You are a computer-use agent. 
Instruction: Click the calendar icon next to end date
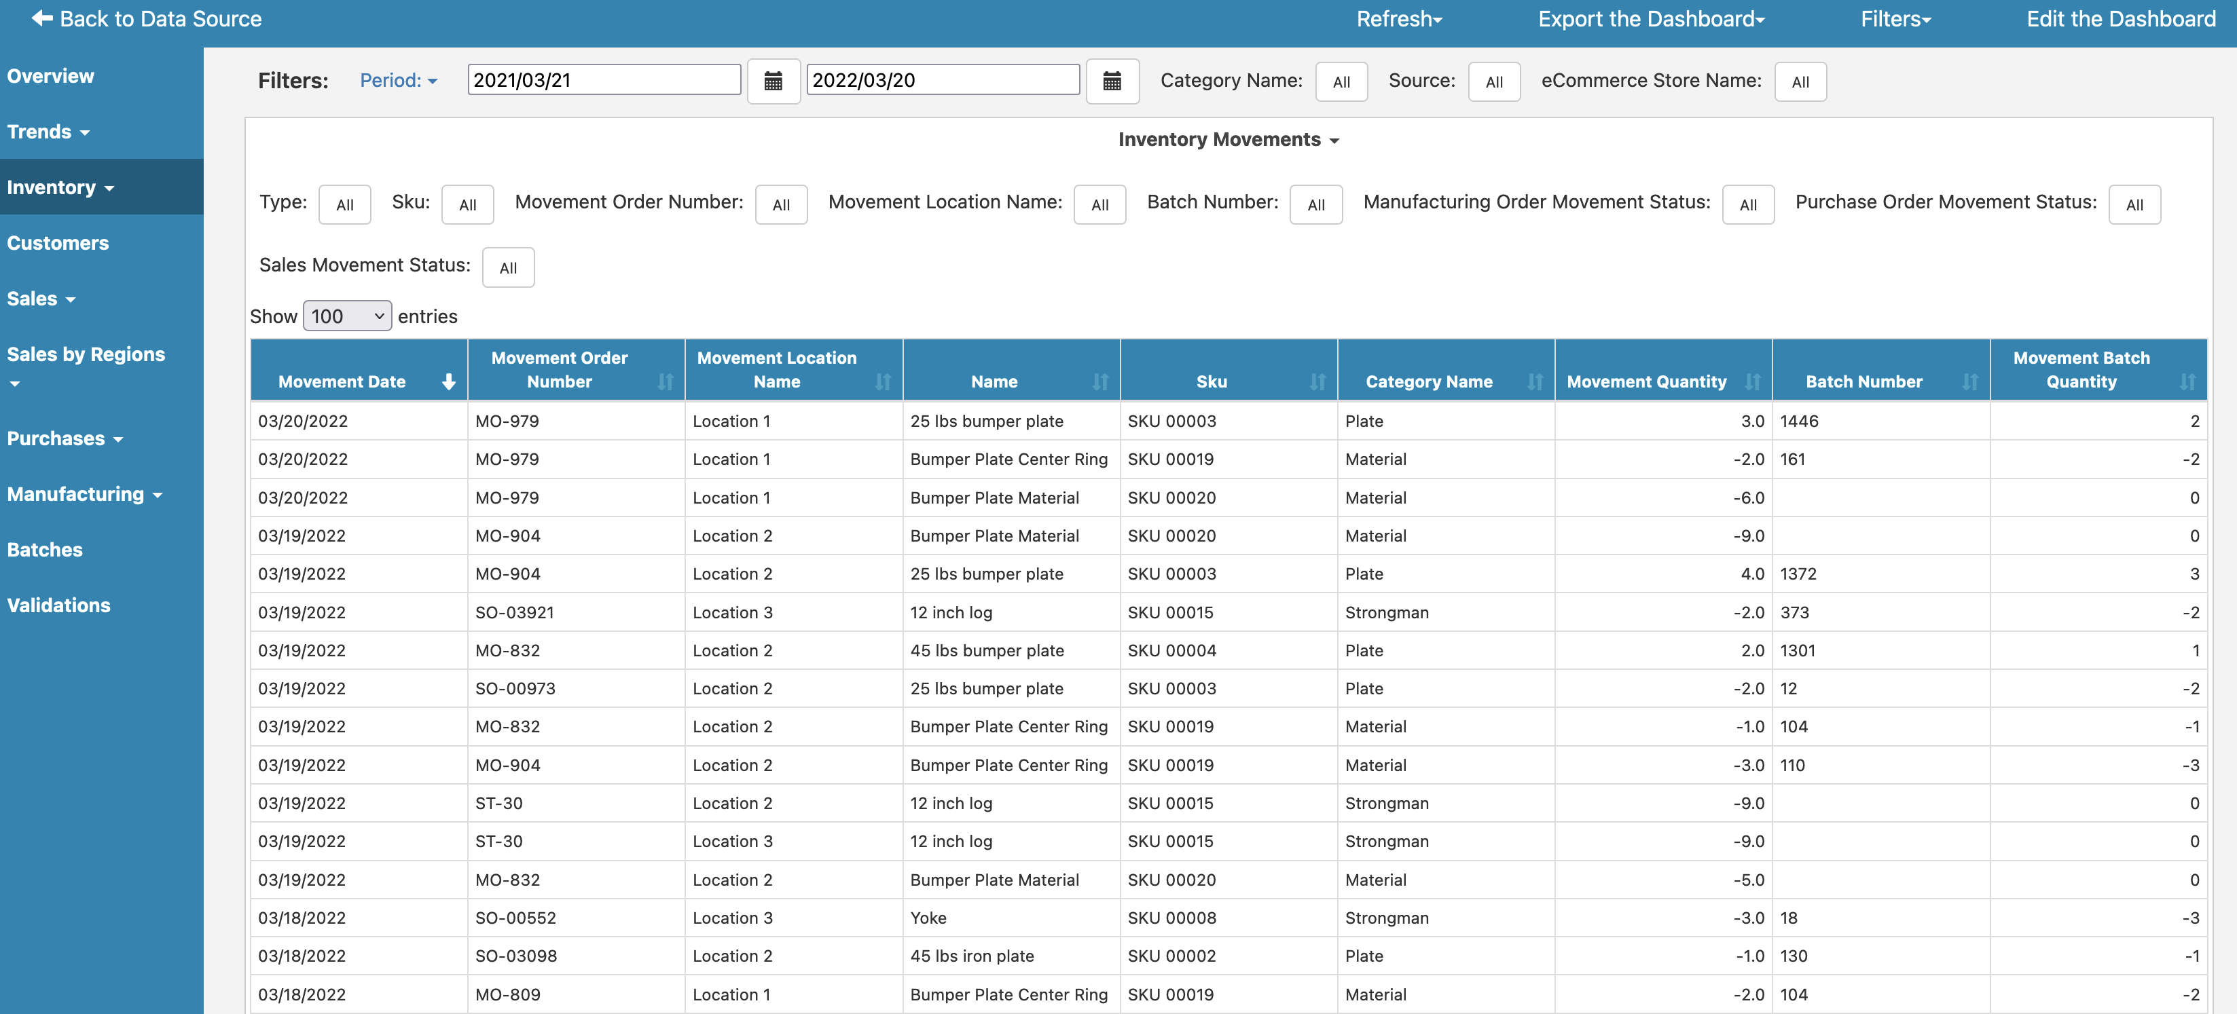click(x=1111, y=80)
